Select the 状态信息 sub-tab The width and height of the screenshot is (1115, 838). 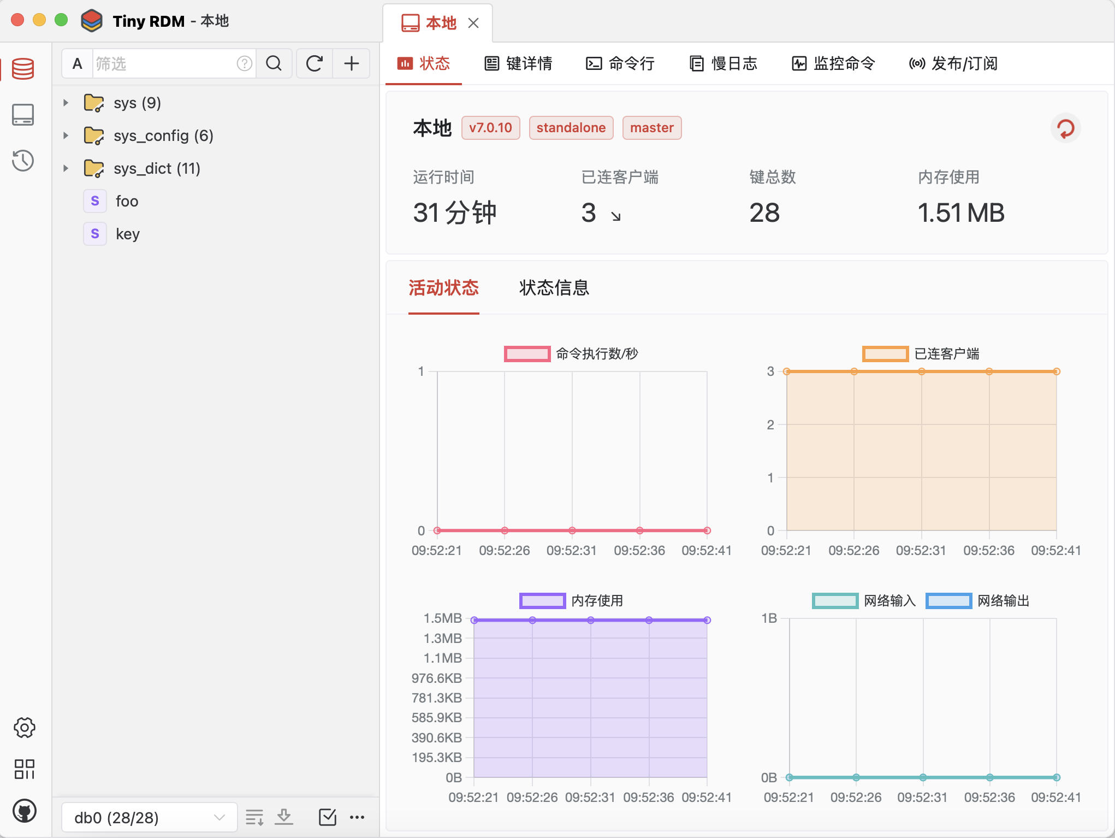pyautogui.click(x=554, y=288)
